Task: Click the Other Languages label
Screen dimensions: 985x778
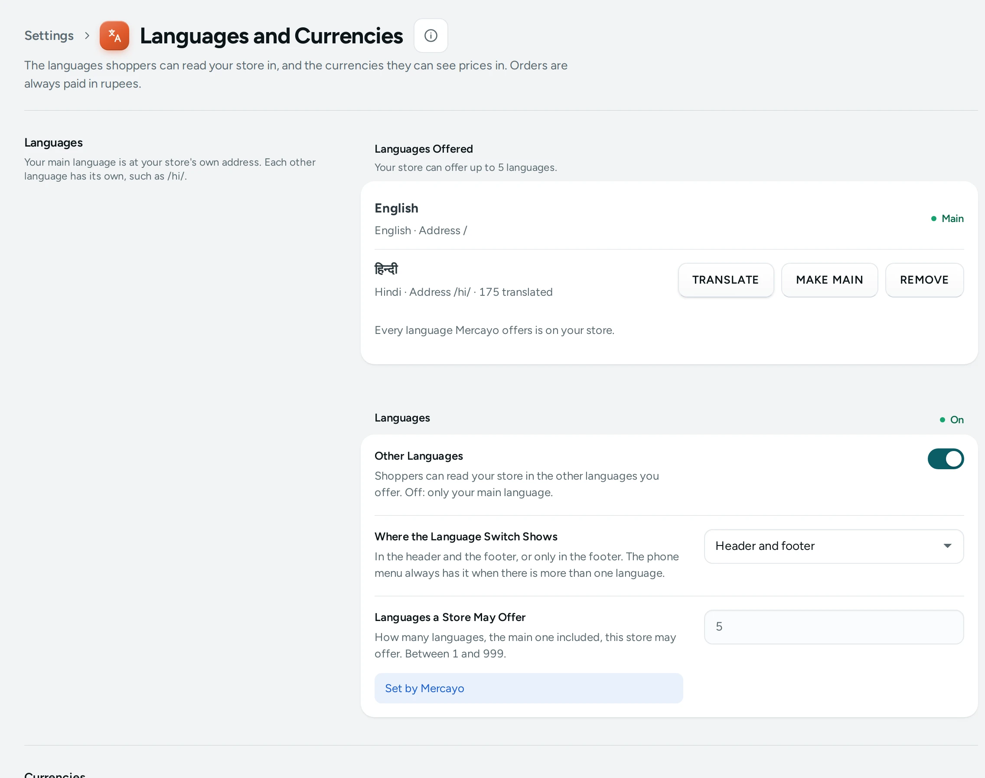Action: (418, 456)
